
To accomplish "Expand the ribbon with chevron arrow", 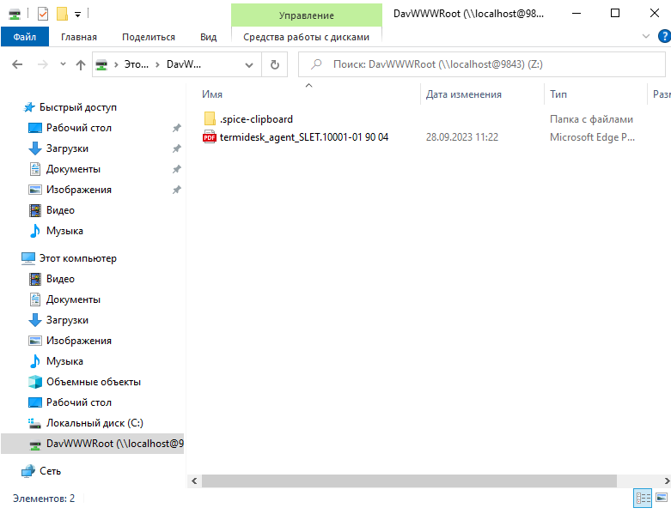I will pyautogui.click(x=647, y=36).
